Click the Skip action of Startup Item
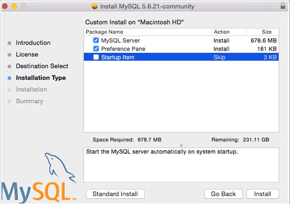290x204 pixels. pyautogui.click(x=220, y=57)
